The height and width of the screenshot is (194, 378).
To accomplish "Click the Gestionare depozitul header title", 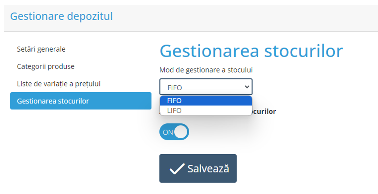I will (62, 16).
